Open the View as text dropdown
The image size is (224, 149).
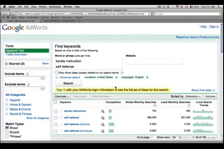[80, 96]
